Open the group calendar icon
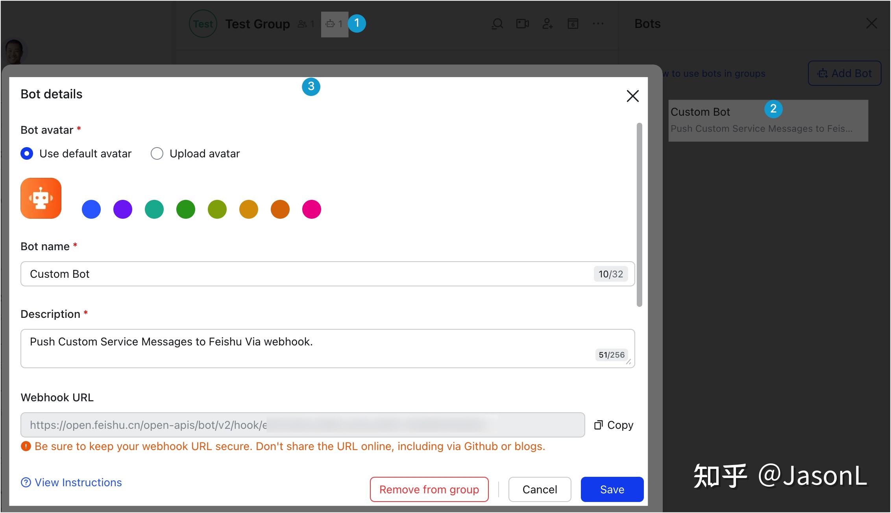Viewport: 891px width, 513px height. 573,24
